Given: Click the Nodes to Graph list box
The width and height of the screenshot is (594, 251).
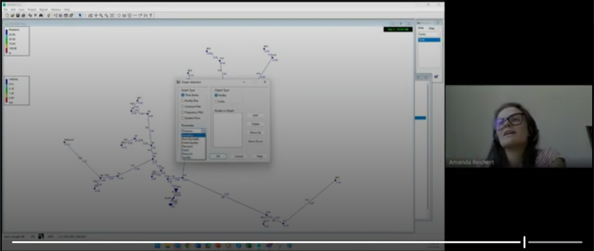Looking at the screenshot, I should [x=227, y=130].
